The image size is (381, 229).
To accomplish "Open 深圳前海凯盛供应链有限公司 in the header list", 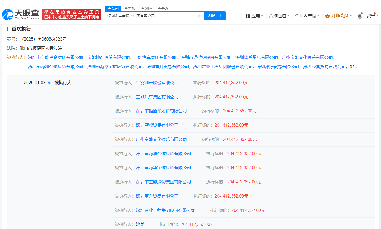I will (56, 66).
